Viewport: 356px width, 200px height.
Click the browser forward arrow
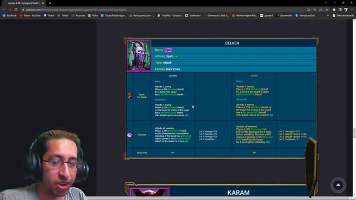tap(10, 10)
